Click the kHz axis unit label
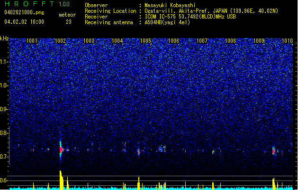 4,38
